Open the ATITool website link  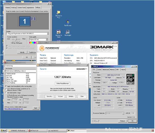14,109
